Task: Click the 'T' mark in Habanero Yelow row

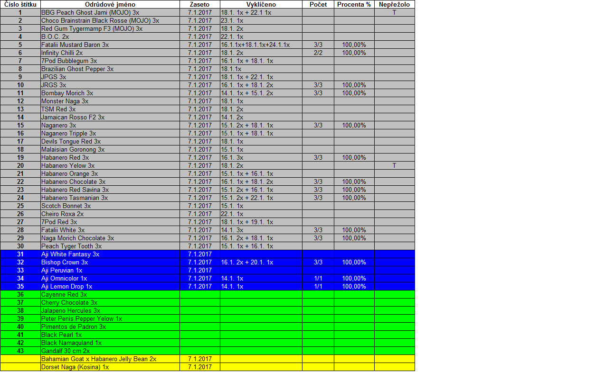Action: [394, 165]
